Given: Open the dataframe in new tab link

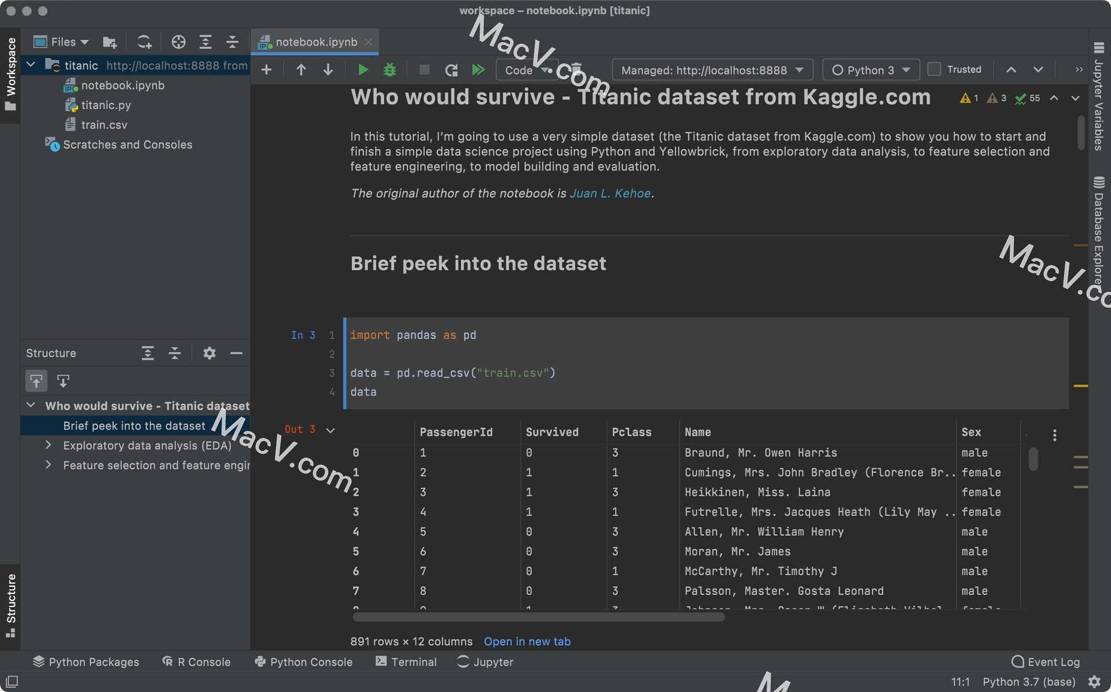Looking at the screenshot, I should (x=527, y=641).
